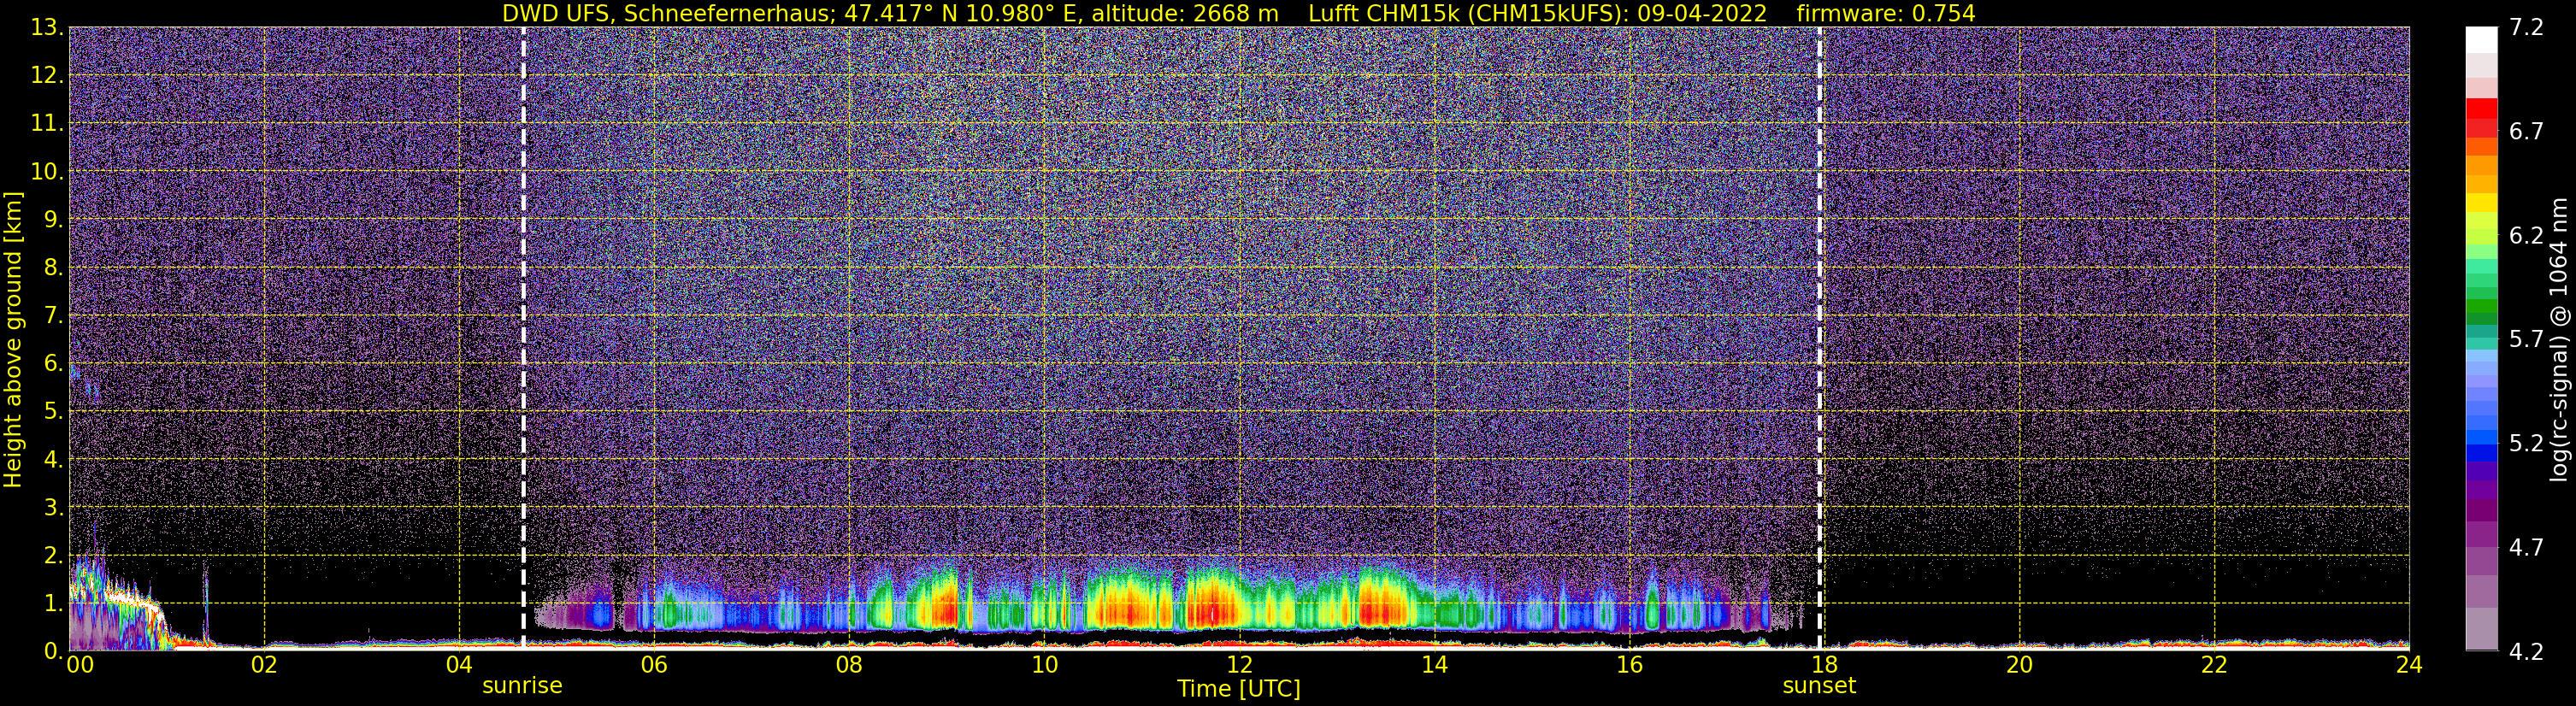
Task: Click the colorbar value '5.7'
Action: (2526, 340)
